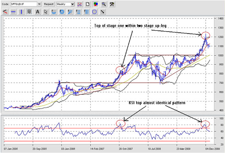
Task: Click the Request button
Action: pos(49,4)
